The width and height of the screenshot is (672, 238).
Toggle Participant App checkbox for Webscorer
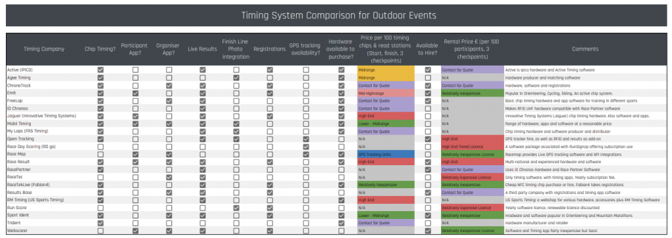(135, 231)
